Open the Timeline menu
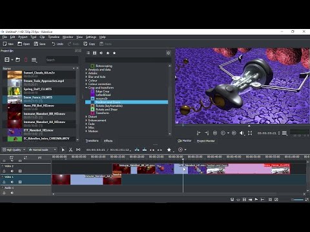The width and height of the screenshot is (310, 232). pos(54,37)
